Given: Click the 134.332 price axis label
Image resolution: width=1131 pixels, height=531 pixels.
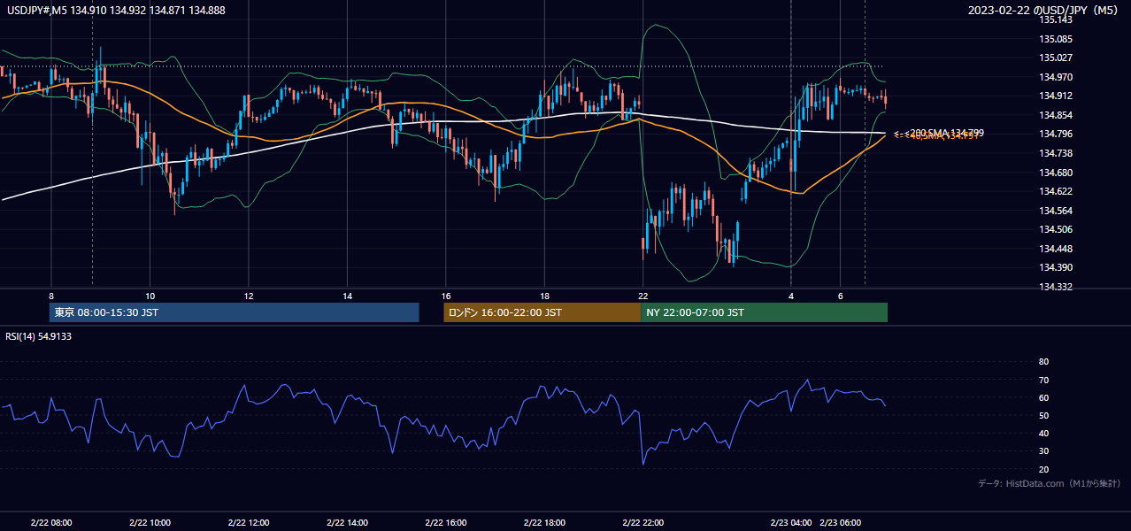Looking at the screenshot, I should [1056, 287].
